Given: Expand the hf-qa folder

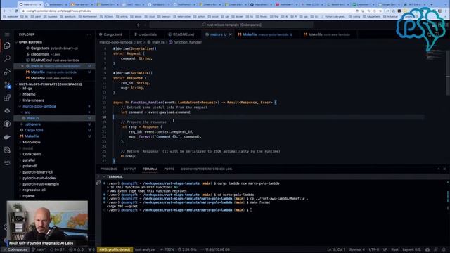Looking at the screenshot, I should 55,89.
